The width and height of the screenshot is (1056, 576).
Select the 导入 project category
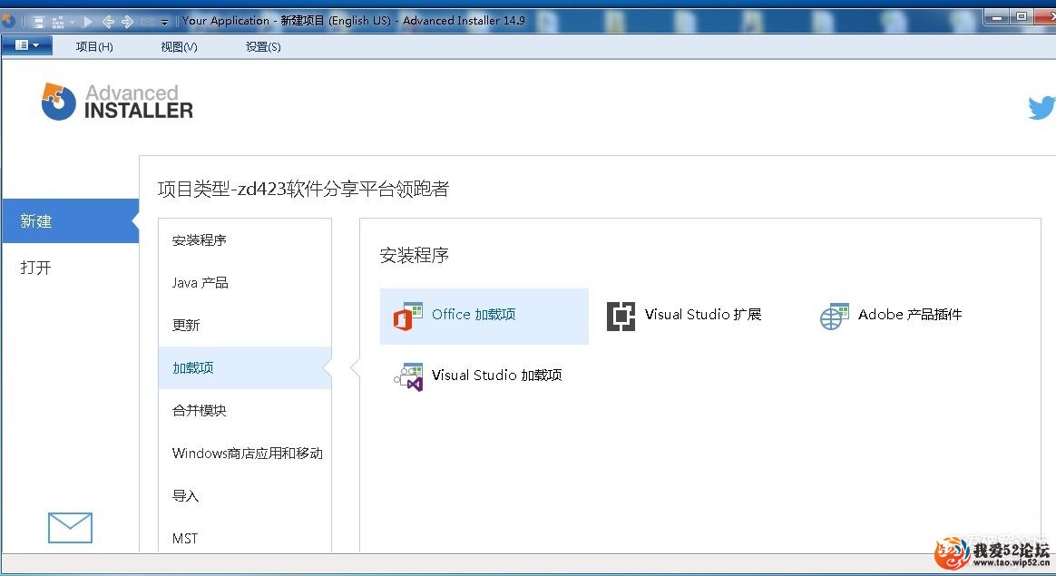(x=245, y=496)
